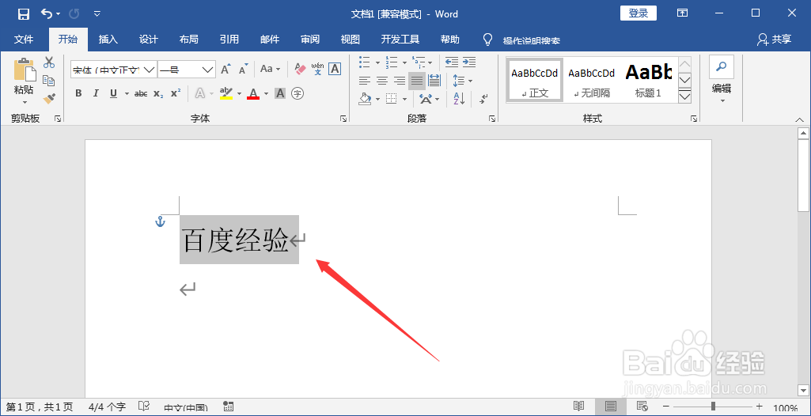Image resolution: width=811 pixels, height=416 pixels.
Task: Toggle show/hide paragraph marks
Action: [484, 98]
